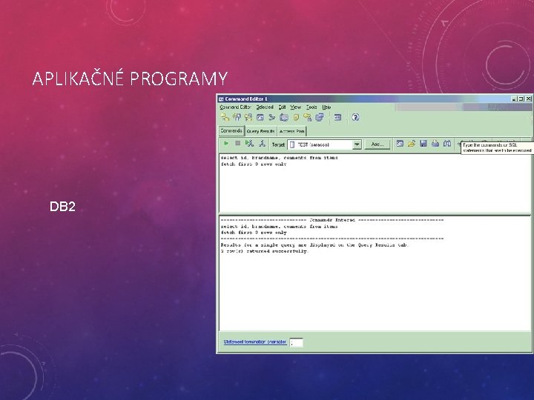Click Execute and Access Plan icon
The height and width of the screenshot is (400, 534).
tap(249, 144)
